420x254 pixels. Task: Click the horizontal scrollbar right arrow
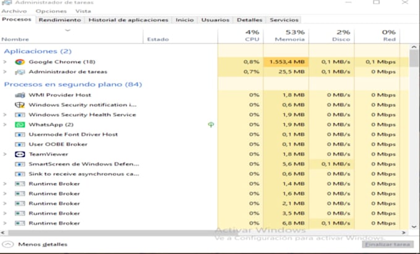[x=404, y=233]
